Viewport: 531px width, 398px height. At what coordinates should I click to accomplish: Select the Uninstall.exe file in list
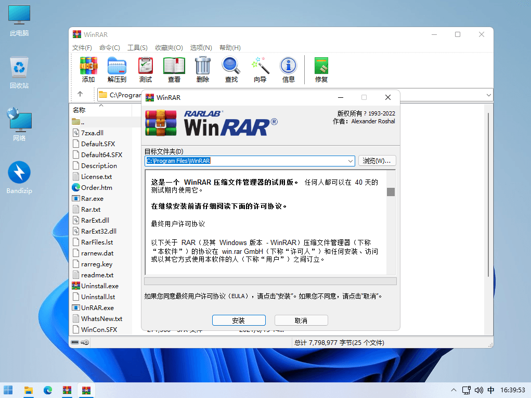(100, 286)
